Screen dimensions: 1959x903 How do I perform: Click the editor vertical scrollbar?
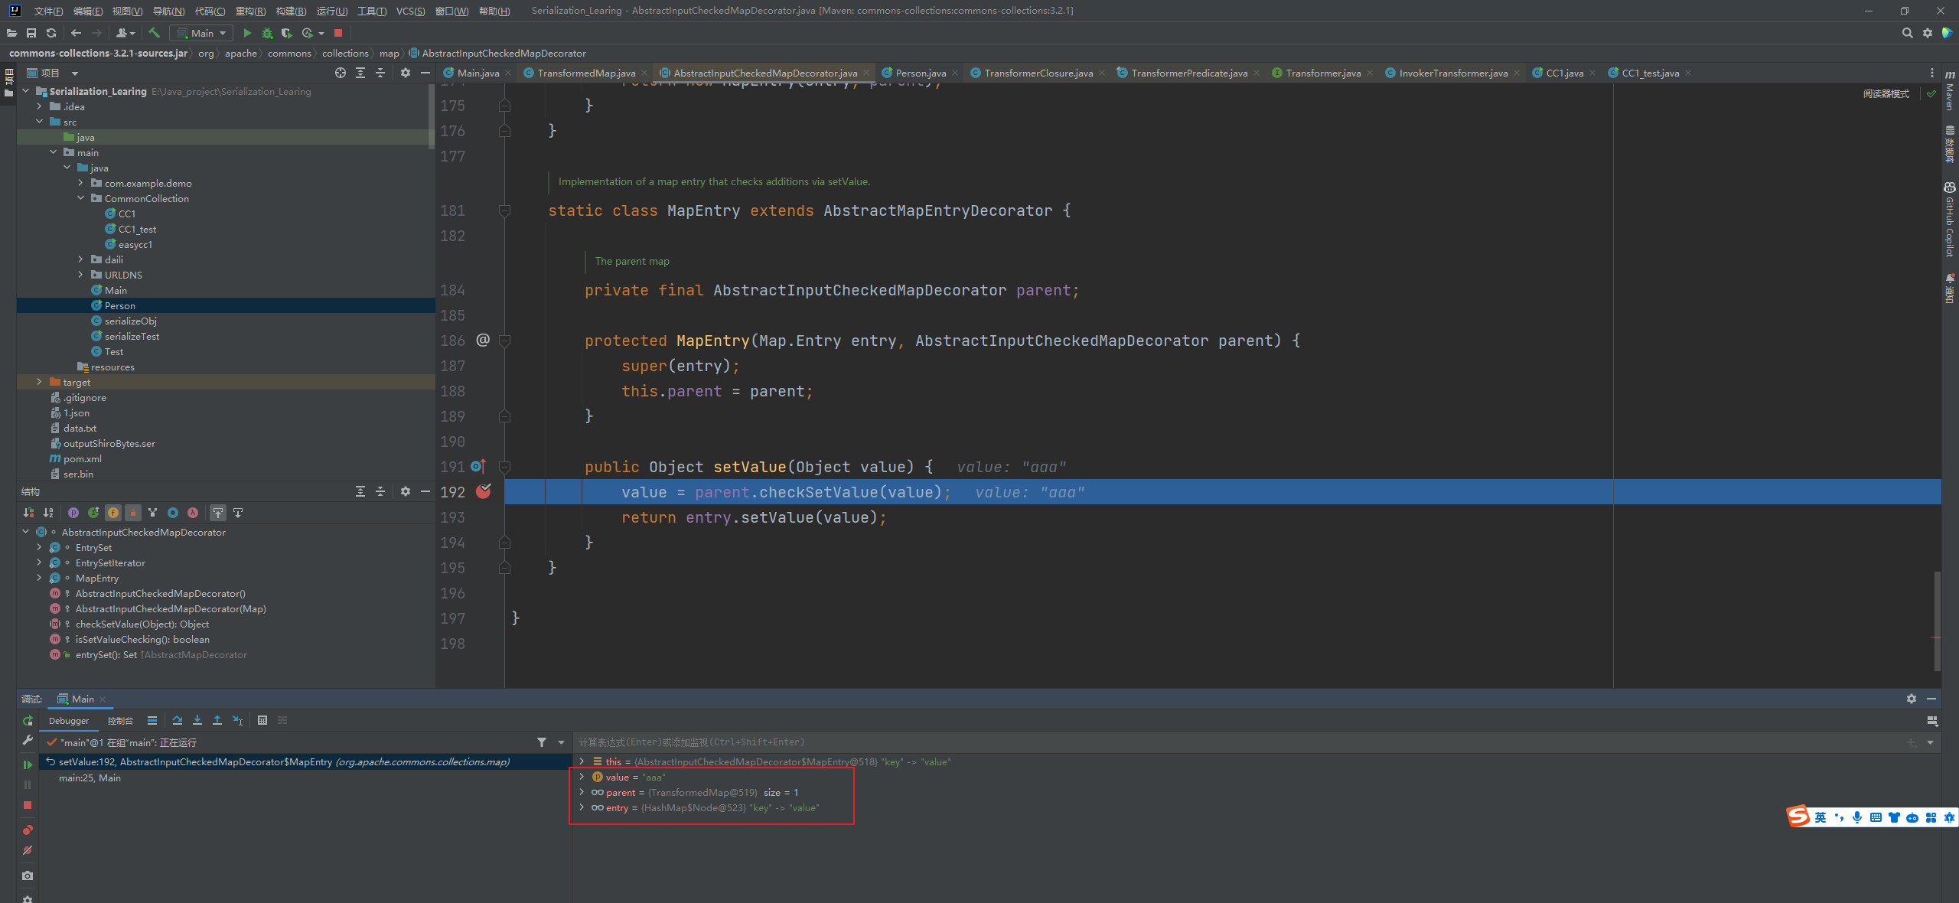1937,620
